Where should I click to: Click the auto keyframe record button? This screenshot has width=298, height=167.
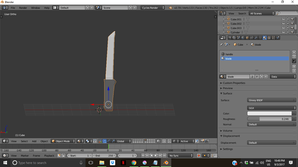pos(199,156)
